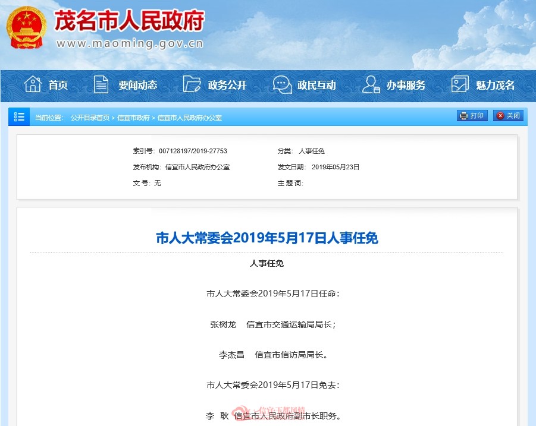The image size is (536, 426).
Task: Click the 当前位置 label in breadcrumb
Action: coord(49,118)
